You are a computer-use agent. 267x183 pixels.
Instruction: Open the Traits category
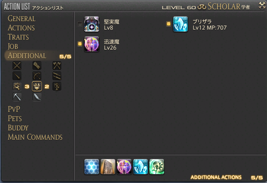click(x=18, y=37)
